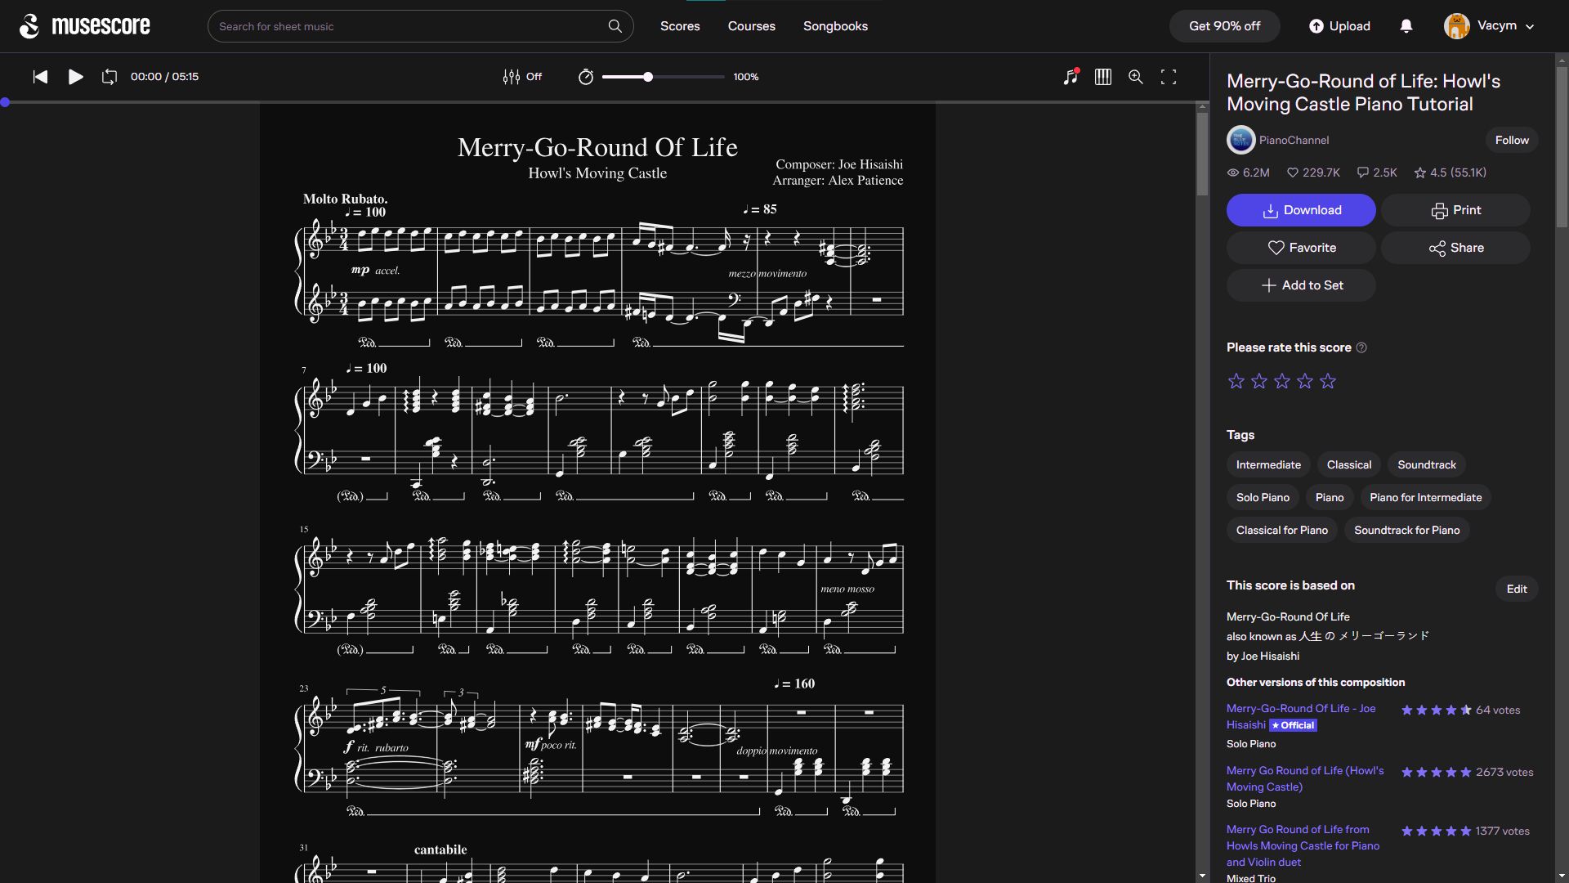Screen dimensions: 1569x883
Task: Click the notification bell icon
Action: click(1407, 26)
